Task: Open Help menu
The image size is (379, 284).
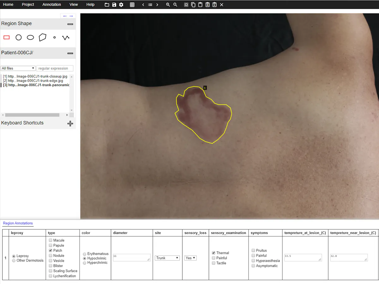Action: (x=90, y=4)
